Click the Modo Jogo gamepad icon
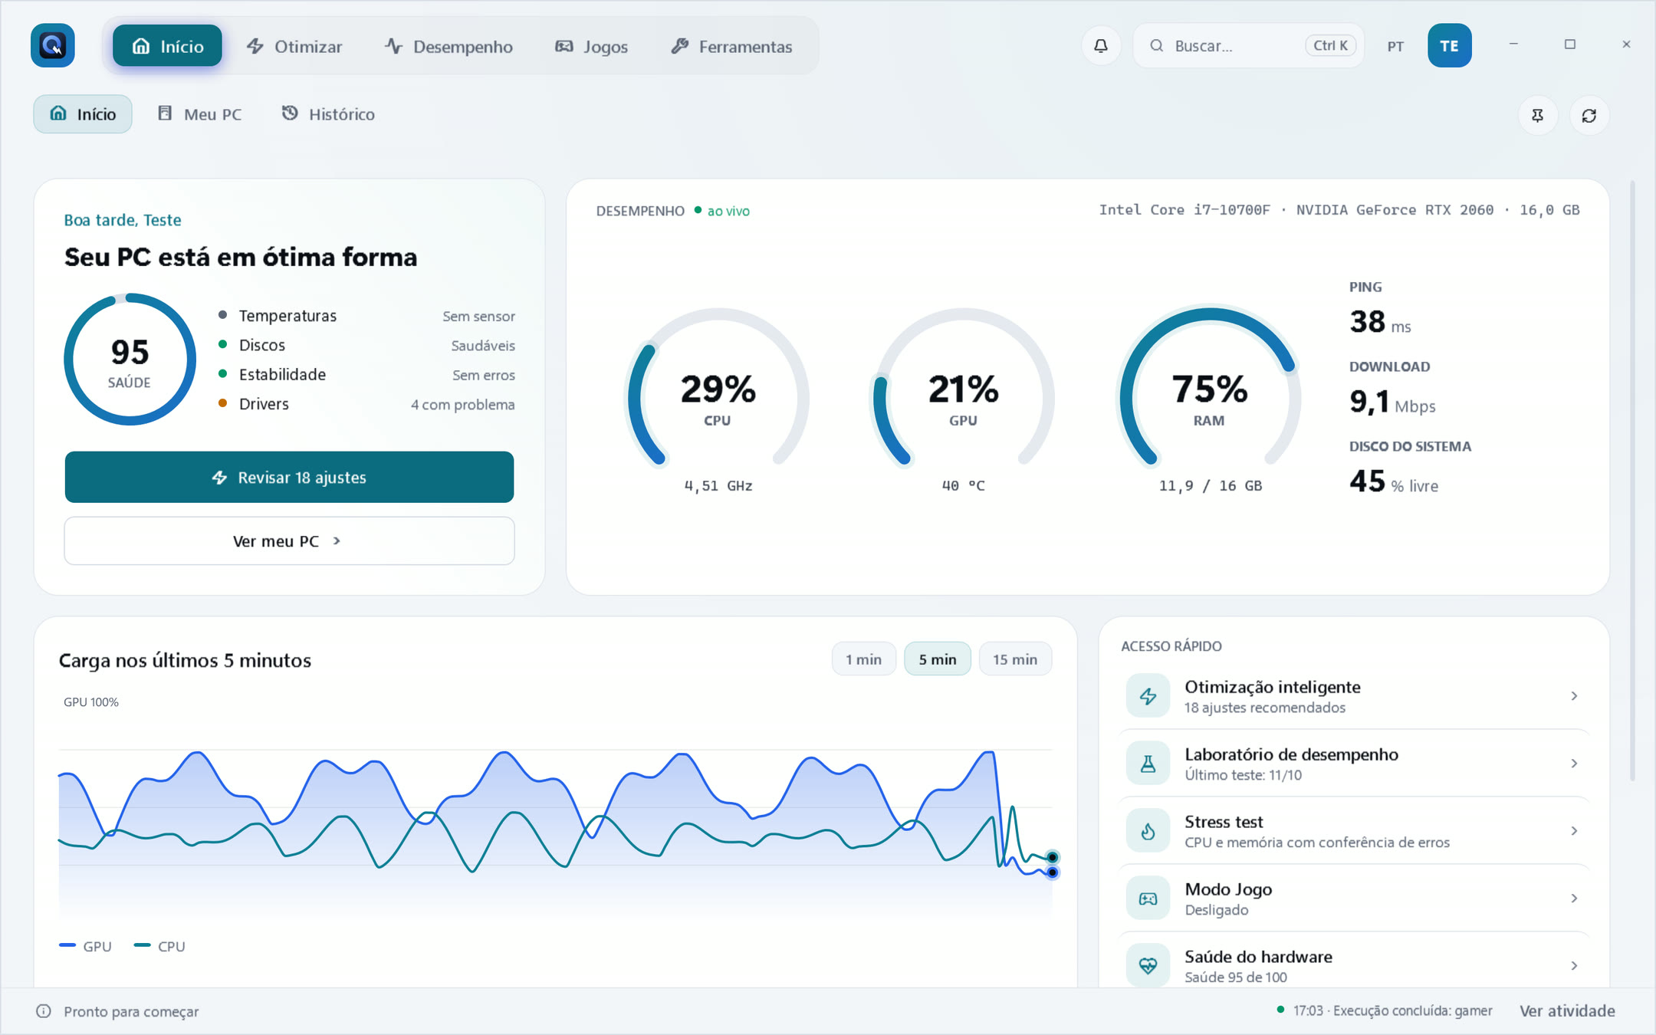This screenshot has height=1035, width=1656. tap(1148, 899)
